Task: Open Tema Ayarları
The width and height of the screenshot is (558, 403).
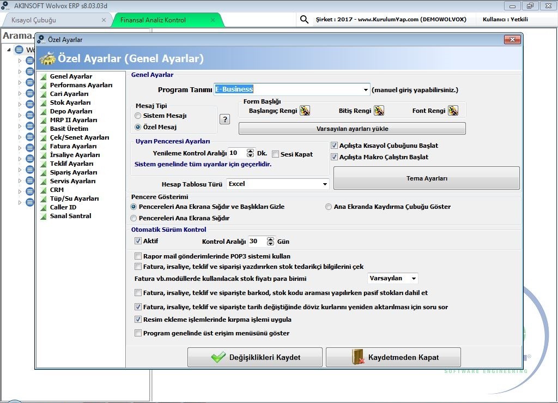Action: pyautogui.click(x=426, y=178)
